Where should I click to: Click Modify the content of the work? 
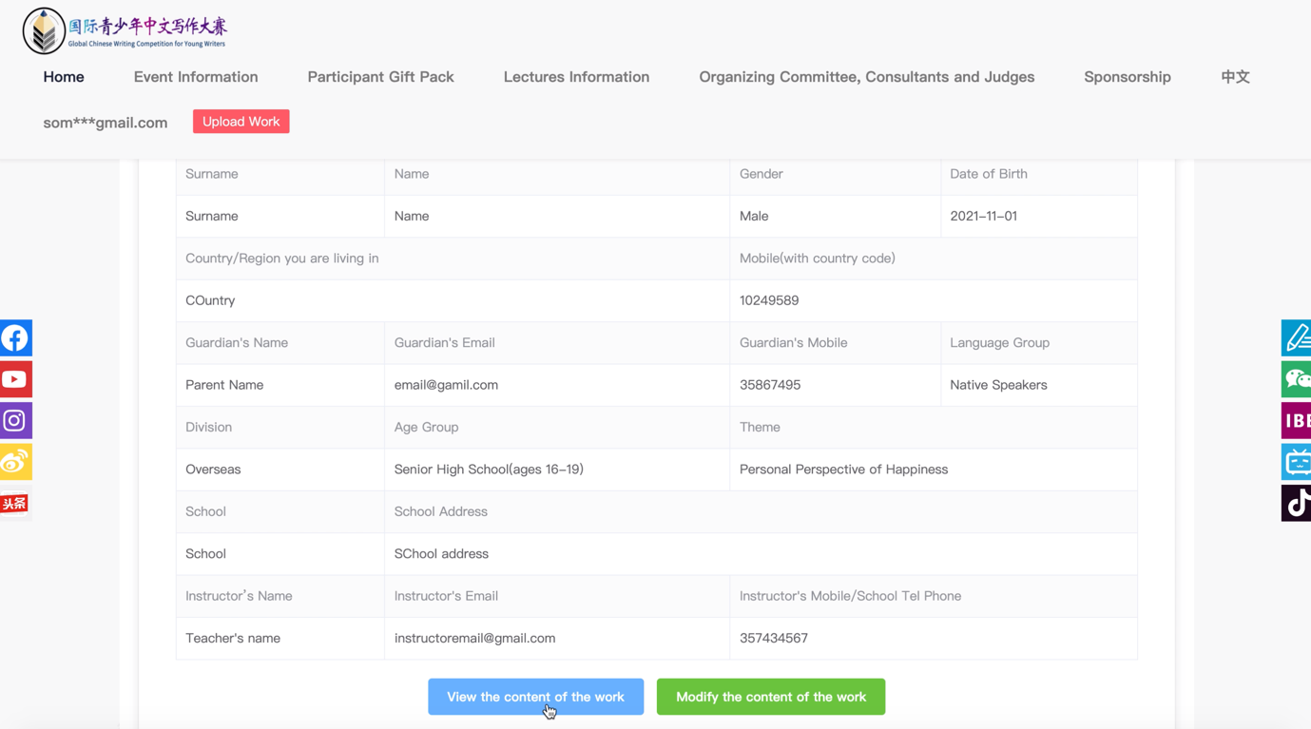pos(771,697)
